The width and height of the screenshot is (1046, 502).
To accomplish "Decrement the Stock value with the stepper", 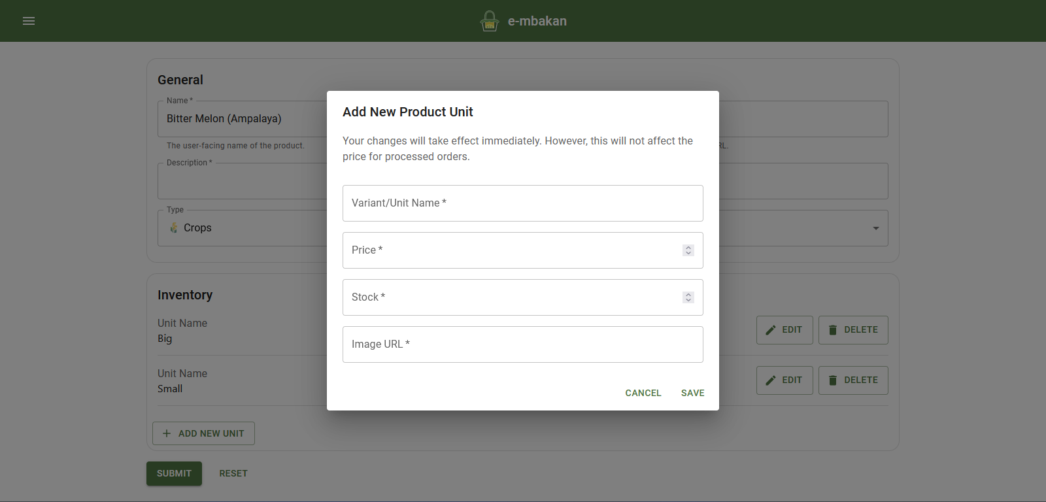I will (688, 301).
